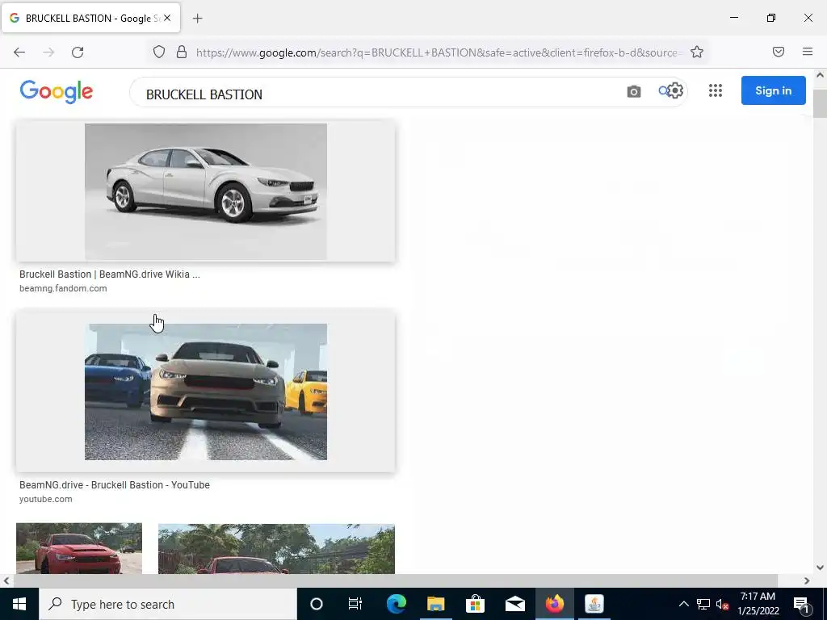Click the vertical scrollbar thumb

pyautogui.click(x=820, y=104)
